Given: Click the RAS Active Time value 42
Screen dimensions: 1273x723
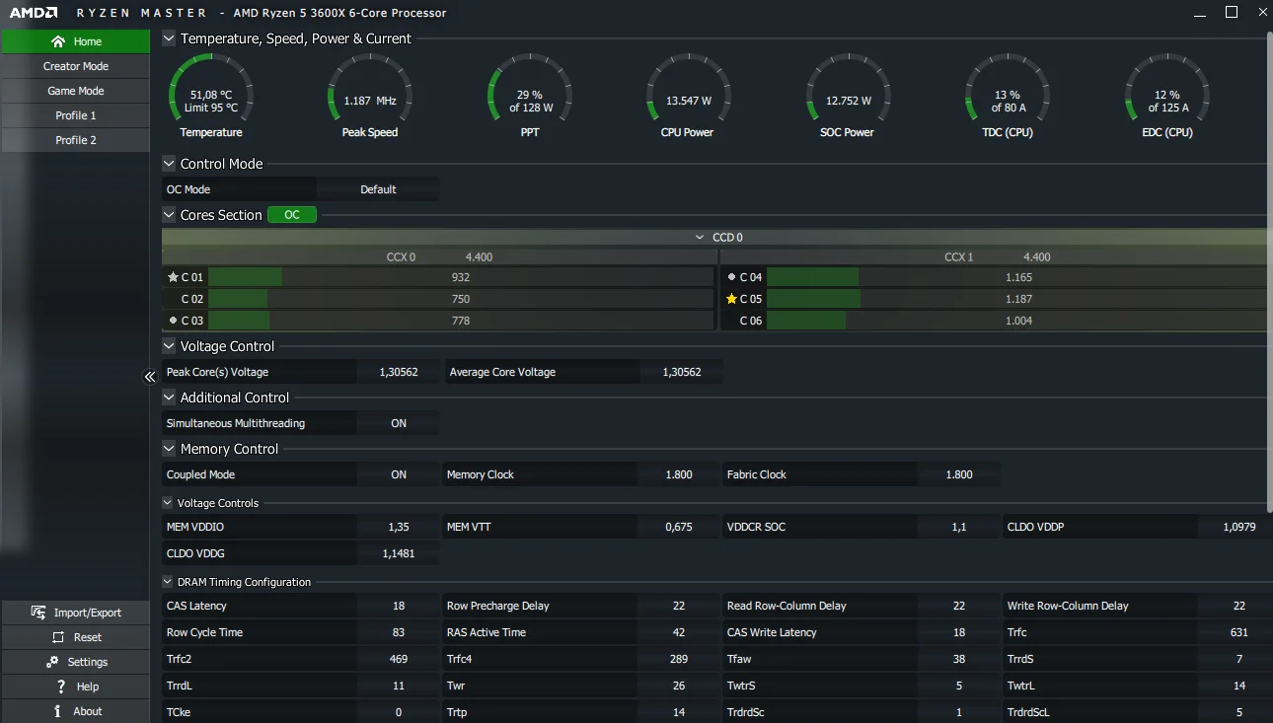Looking at the screenshot, I should (679, 632).
